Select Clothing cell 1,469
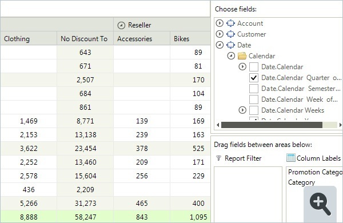 29,121
